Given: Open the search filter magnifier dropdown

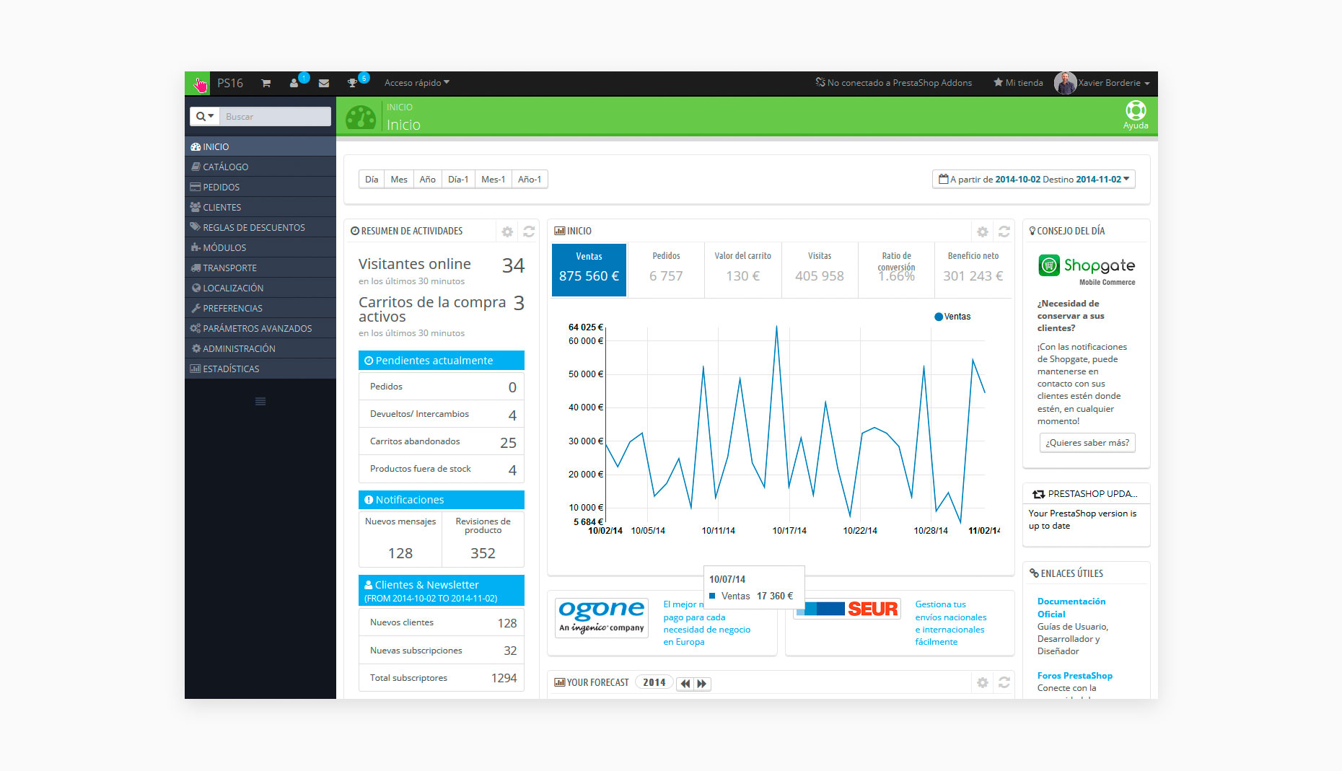Looking at the screenshot, I should coord(205,116).
